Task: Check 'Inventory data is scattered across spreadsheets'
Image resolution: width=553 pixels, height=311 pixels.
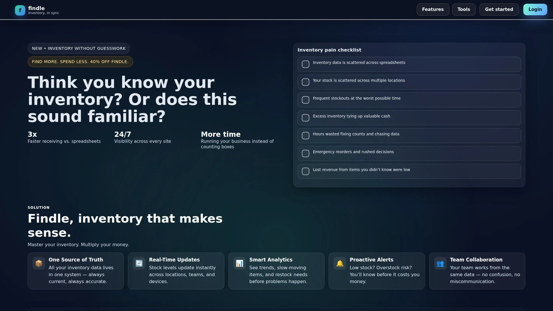Action: pyautogui.click(x=306, y=64)
